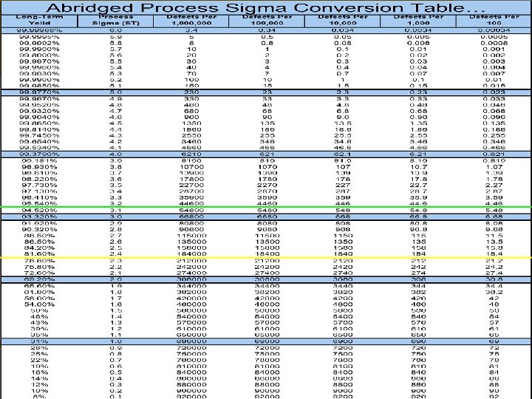This screenshot has height=399, width=532.
Task: Click the 3.0 cell in Process Sigma column
Action: 116,216
